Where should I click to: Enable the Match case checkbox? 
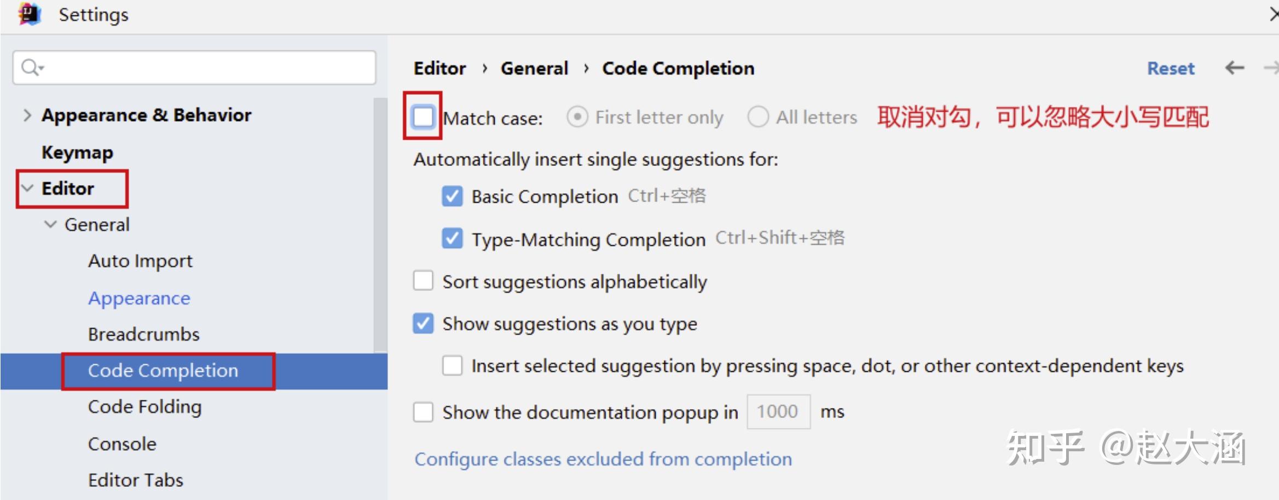(x=423, y=117)
